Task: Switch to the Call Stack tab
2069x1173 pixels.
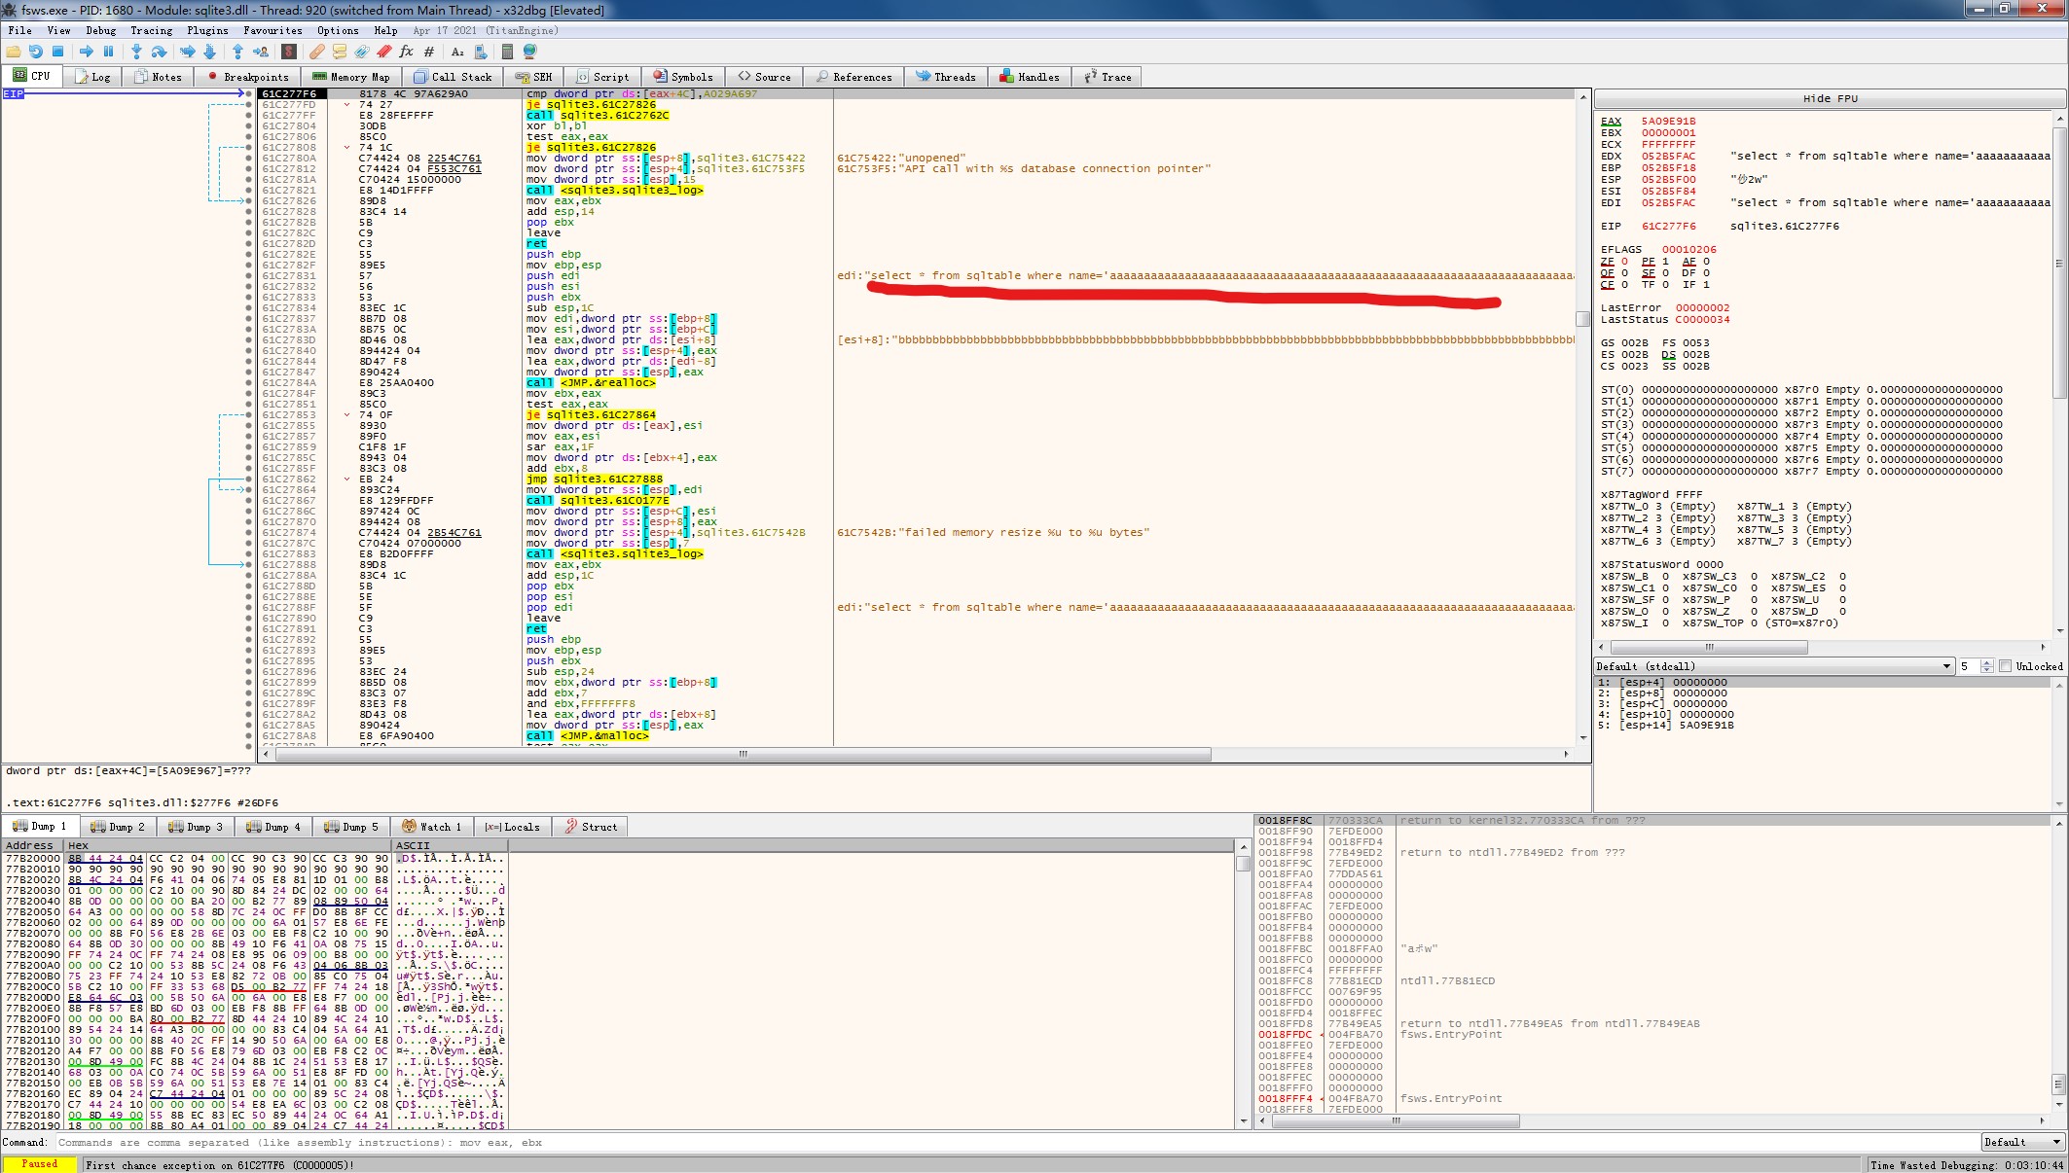Action: 454,77
